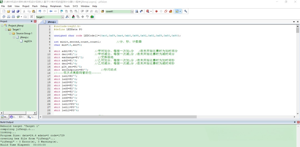The height and width of the screenshot is (147, 300).
Task: Create a new file with New icon
Action: pyautogui.click(x=4, y=11)
